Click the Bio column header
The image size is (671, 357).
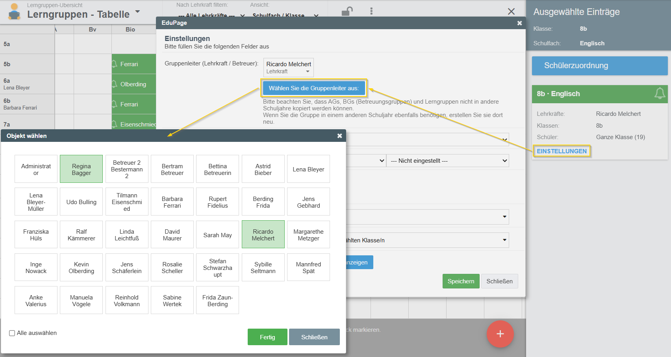click(130, 30)
